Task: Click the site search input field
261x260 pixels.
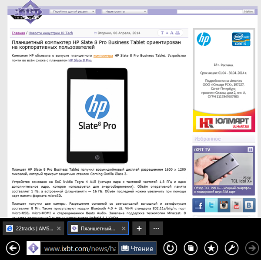Action: (x=210, y=11)
